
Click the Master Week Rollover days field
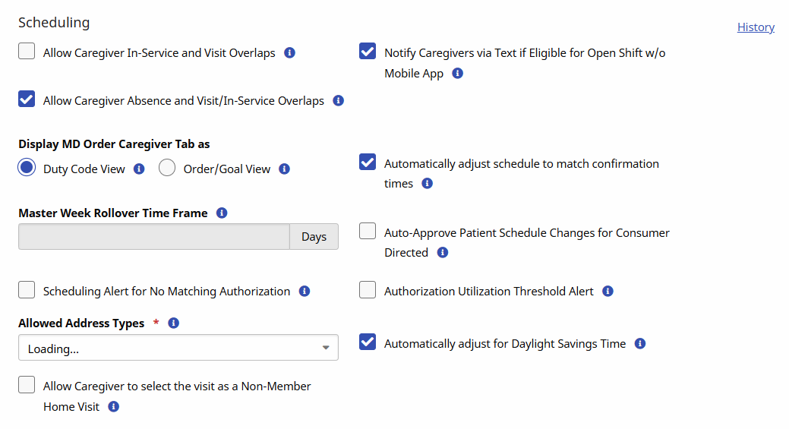click(x=153, y=237)
